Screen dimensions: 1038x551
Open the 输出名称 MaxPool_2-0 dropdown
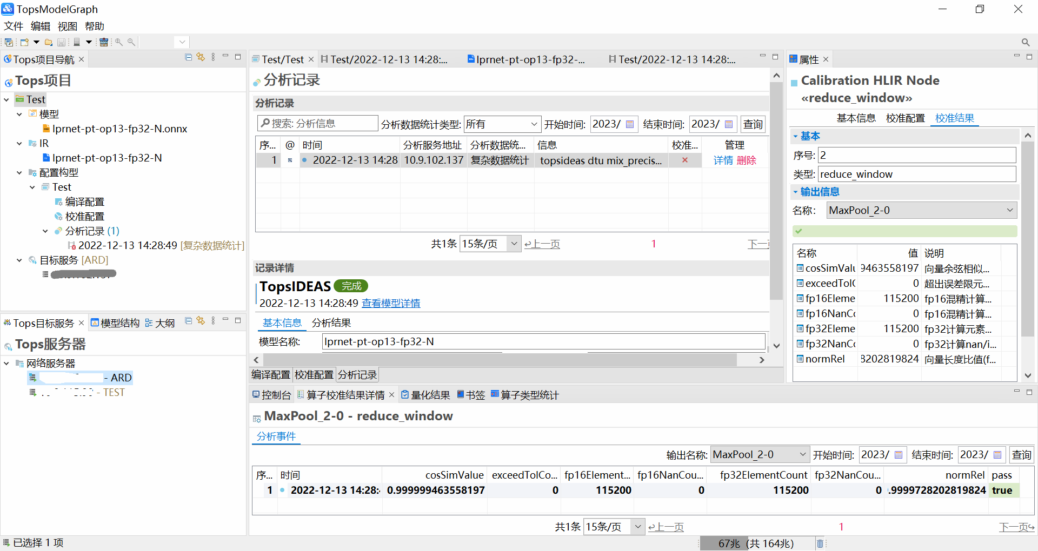pos(760,455)
